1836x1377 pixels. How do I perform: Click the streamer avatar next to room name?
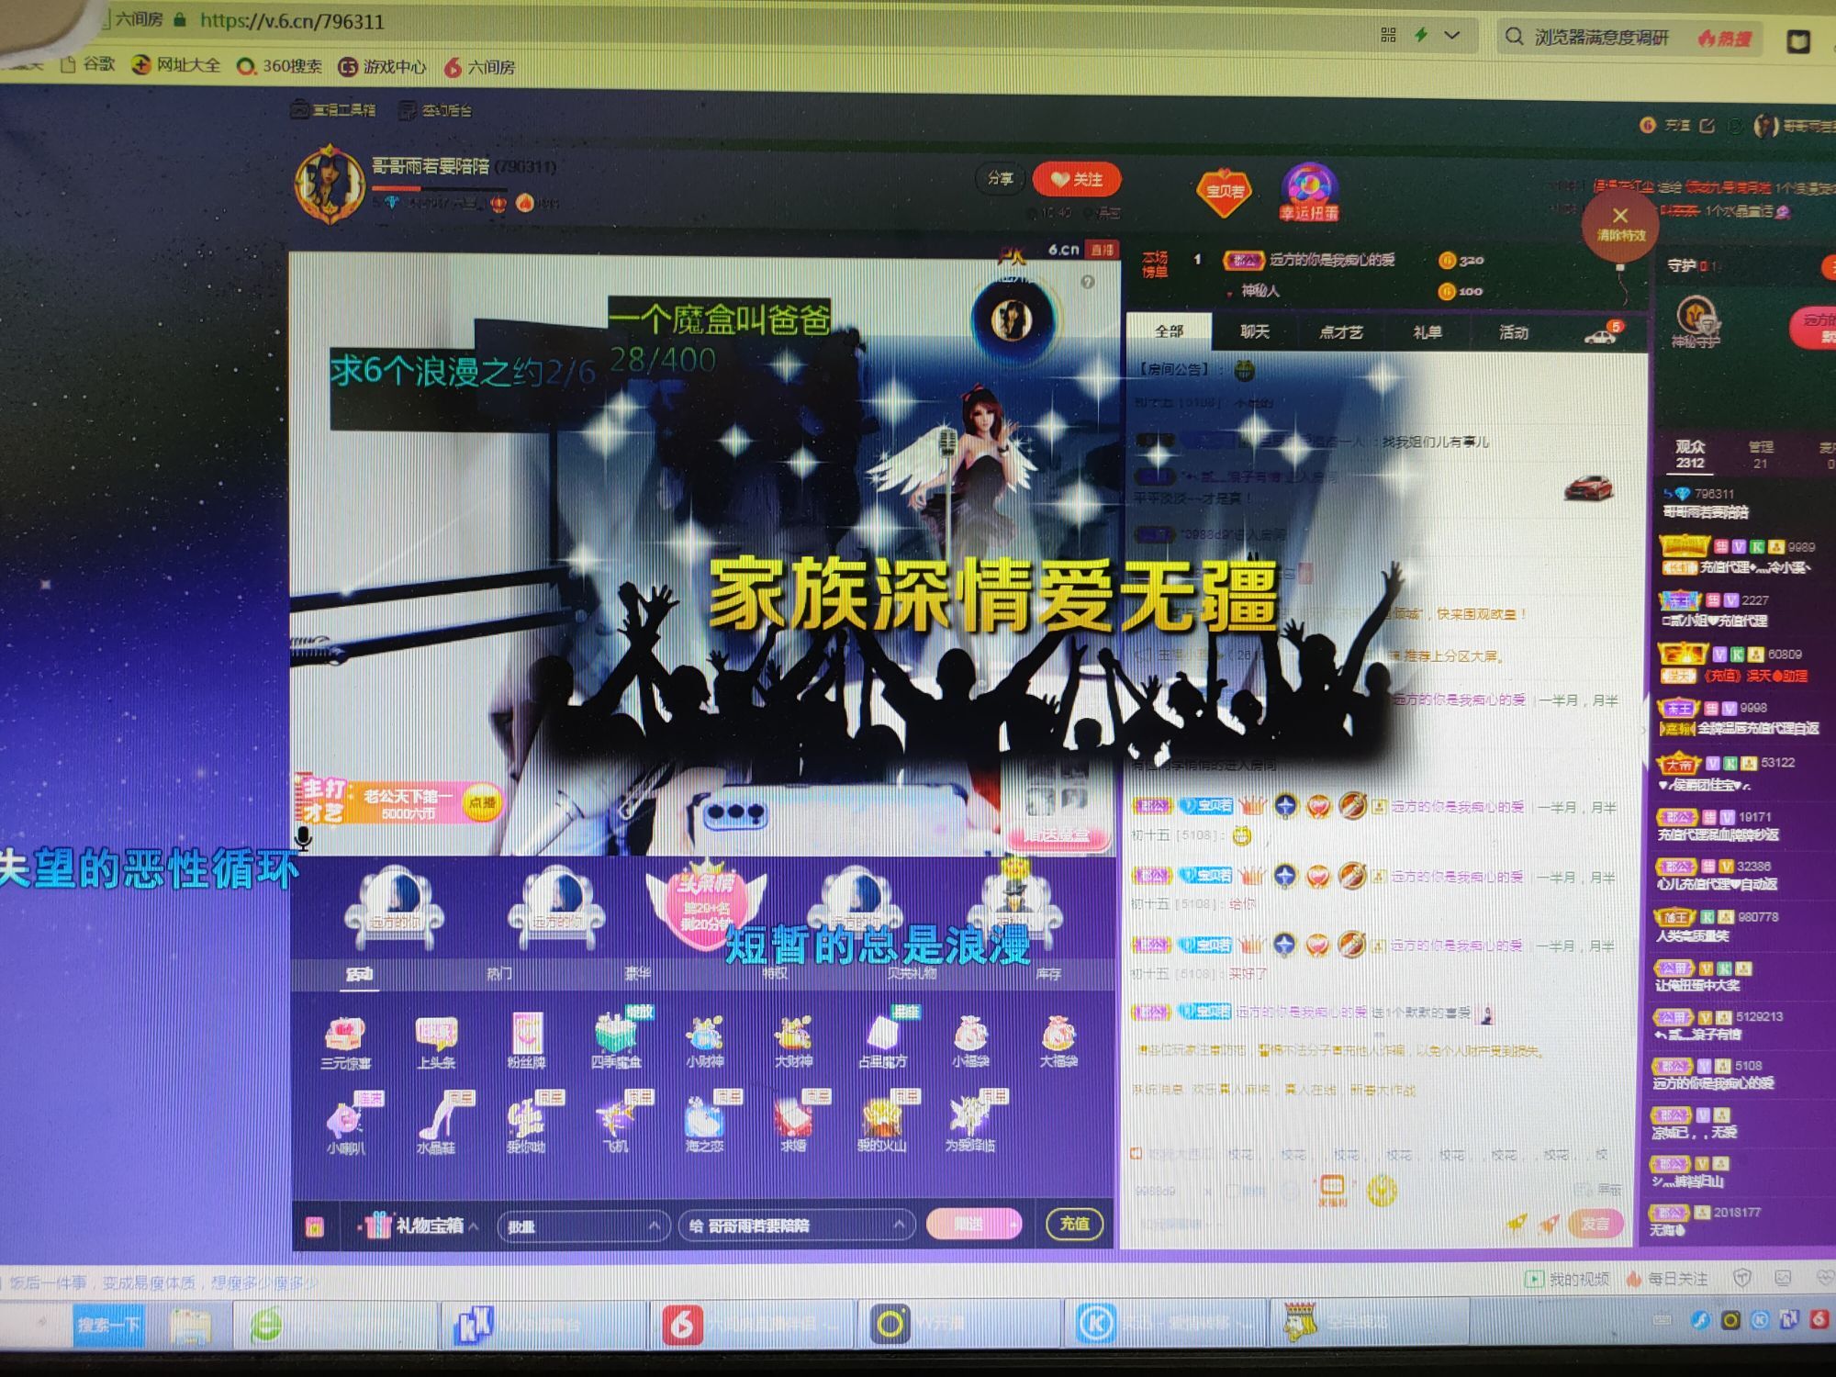[330, 184]
